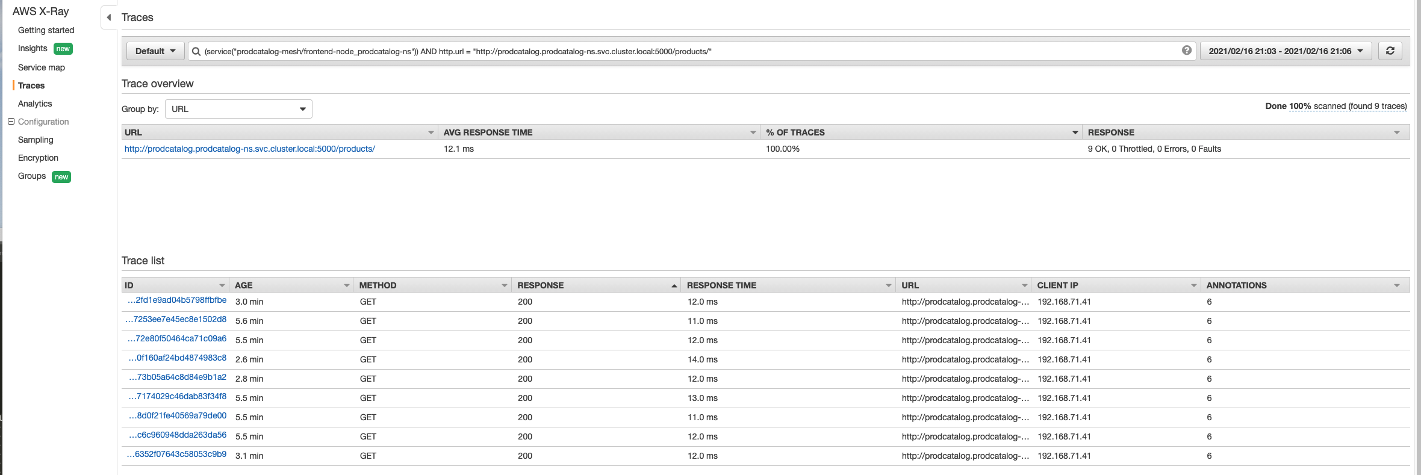The width and height of the screenshot is (1421, 475).
Task: Open trace ...73b05a64c8d84e9b1a2
Action: coord(178,377)
